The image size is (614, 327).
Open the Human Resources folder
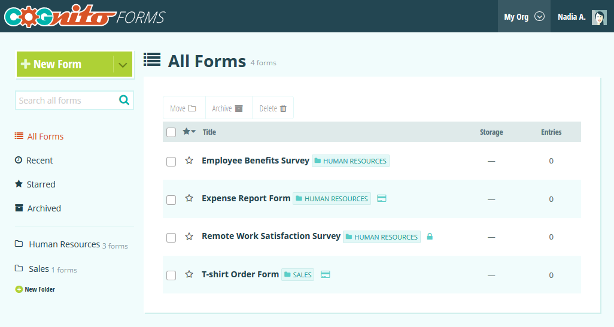[x=64, y=244]
